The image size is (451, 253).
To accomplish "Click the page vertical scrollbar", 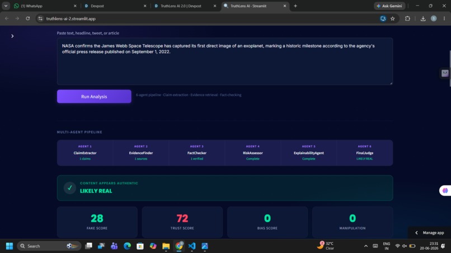I will click(x=450, y=68).
